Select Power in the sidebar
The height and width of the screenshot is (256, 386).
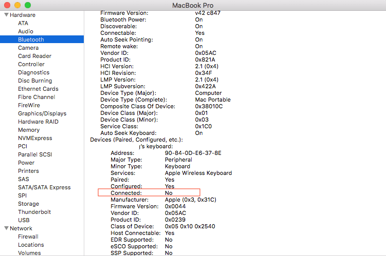pyautogui.click(x=26, y=163)
